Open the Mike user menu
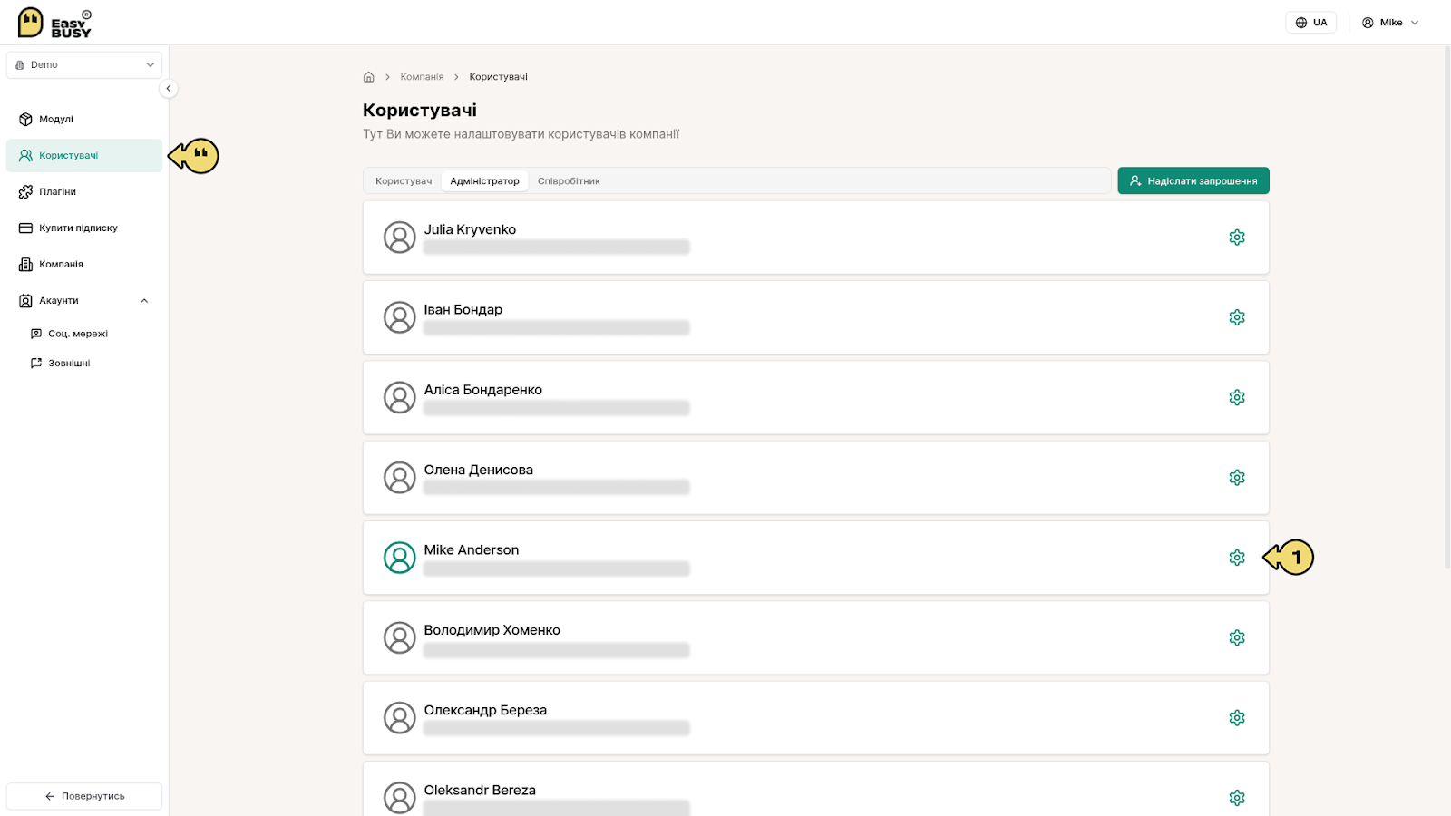The image size is (1451, 816). [1390, 23]
